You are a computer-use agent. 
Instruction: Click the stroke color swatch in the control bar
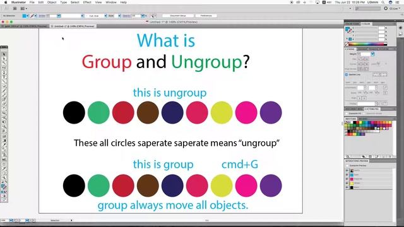32,16
